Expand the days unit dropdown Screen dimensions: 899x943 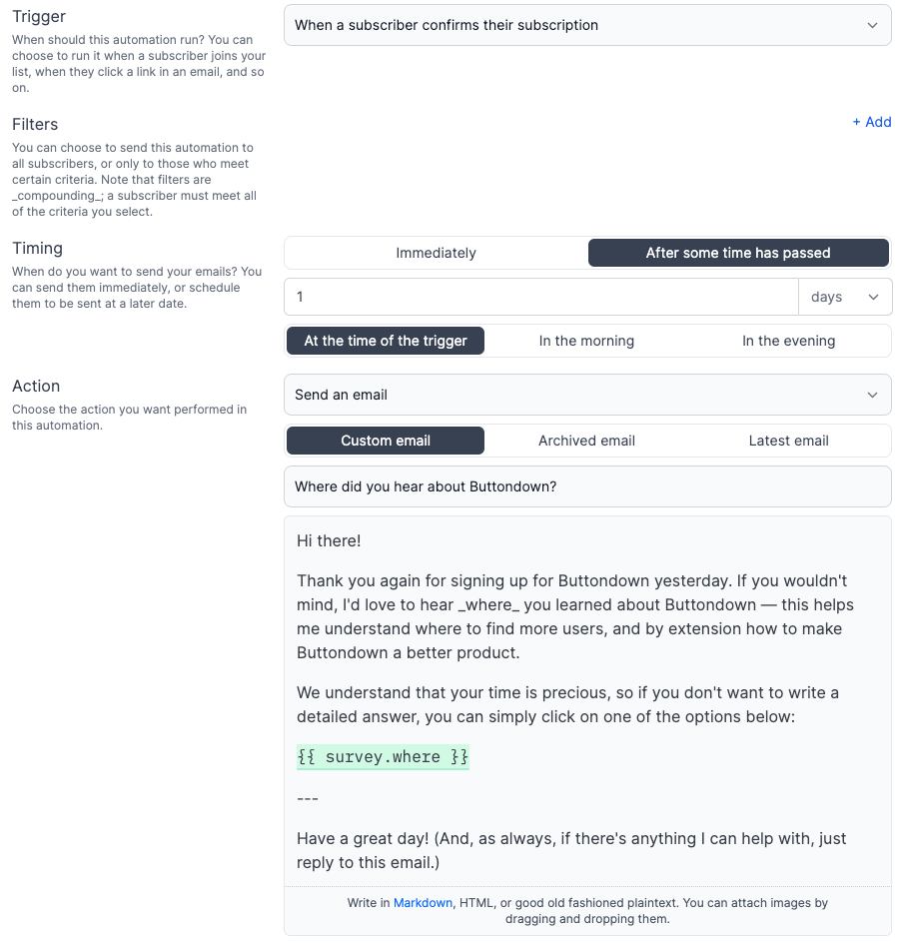coord(845,297)
